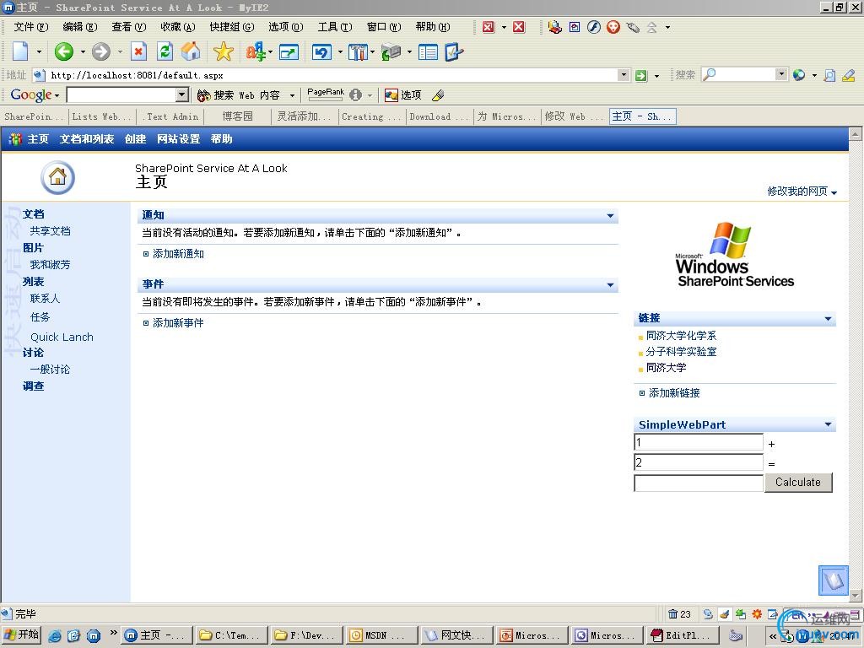Open the Google search box dropdown
This screenshot has width=864, height=648.
(x=182, y=95)
